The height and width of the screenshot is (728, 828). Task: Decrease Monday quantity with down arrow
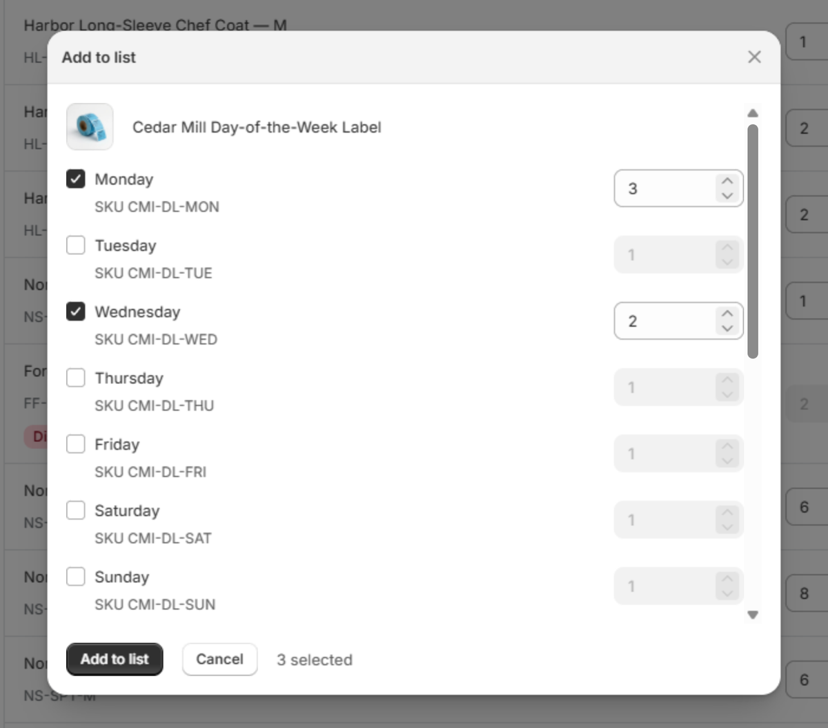pos(727,195)
